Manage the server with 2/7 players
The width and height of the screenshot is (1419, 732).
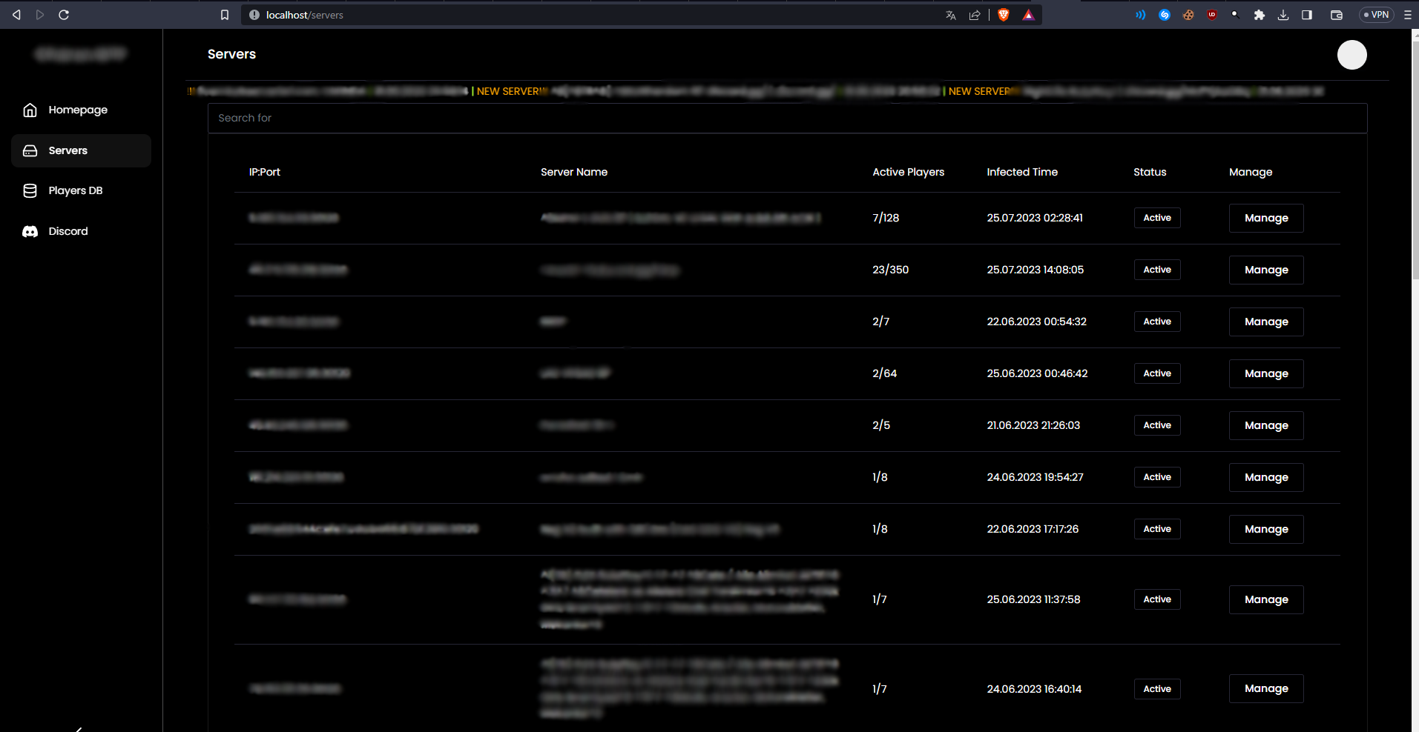tap(1266, 322)
